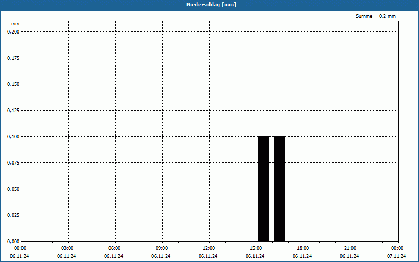
Task: Click the 07.11.24 date label
Action: click(396, 256)
